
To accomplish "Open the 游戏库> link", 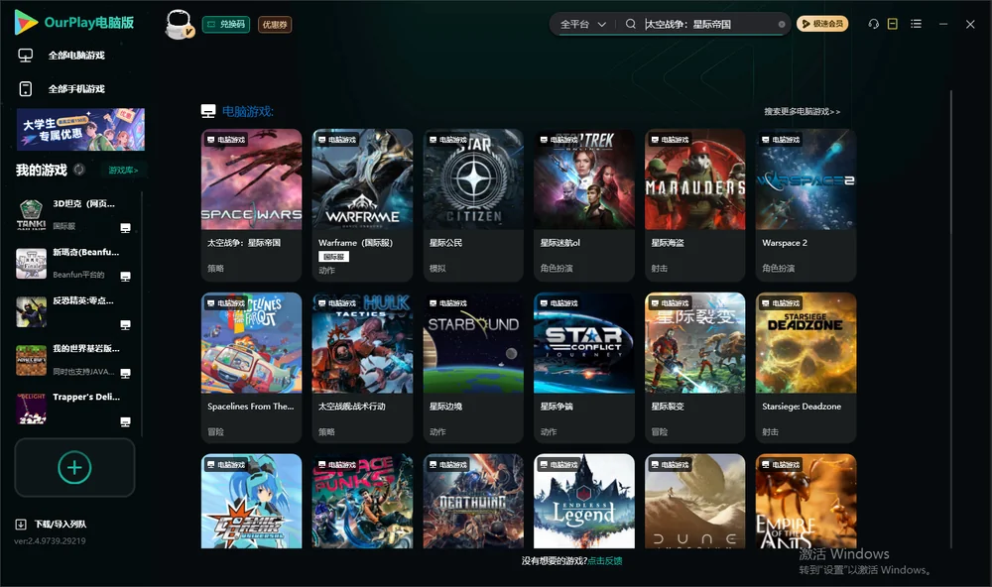I will (123, 170).
